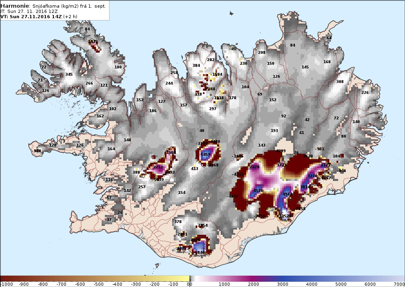
Task: Click the map value label 186
Action: coord(153,111)
